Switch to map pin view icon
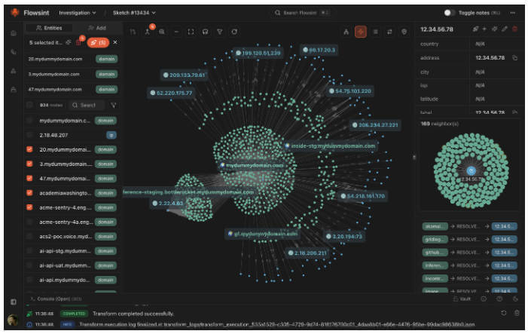The height and width of the screenshot is (334, 528). coord(404,32)
